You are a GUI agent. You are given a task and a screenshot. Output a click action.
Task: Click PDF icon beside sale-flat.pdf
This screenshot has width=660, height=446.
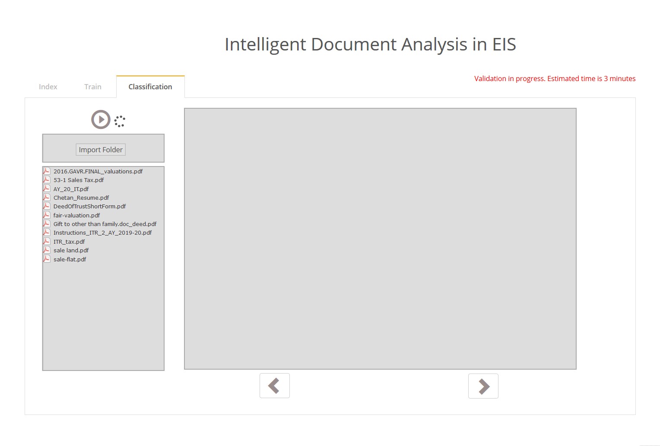coord(47,259)
